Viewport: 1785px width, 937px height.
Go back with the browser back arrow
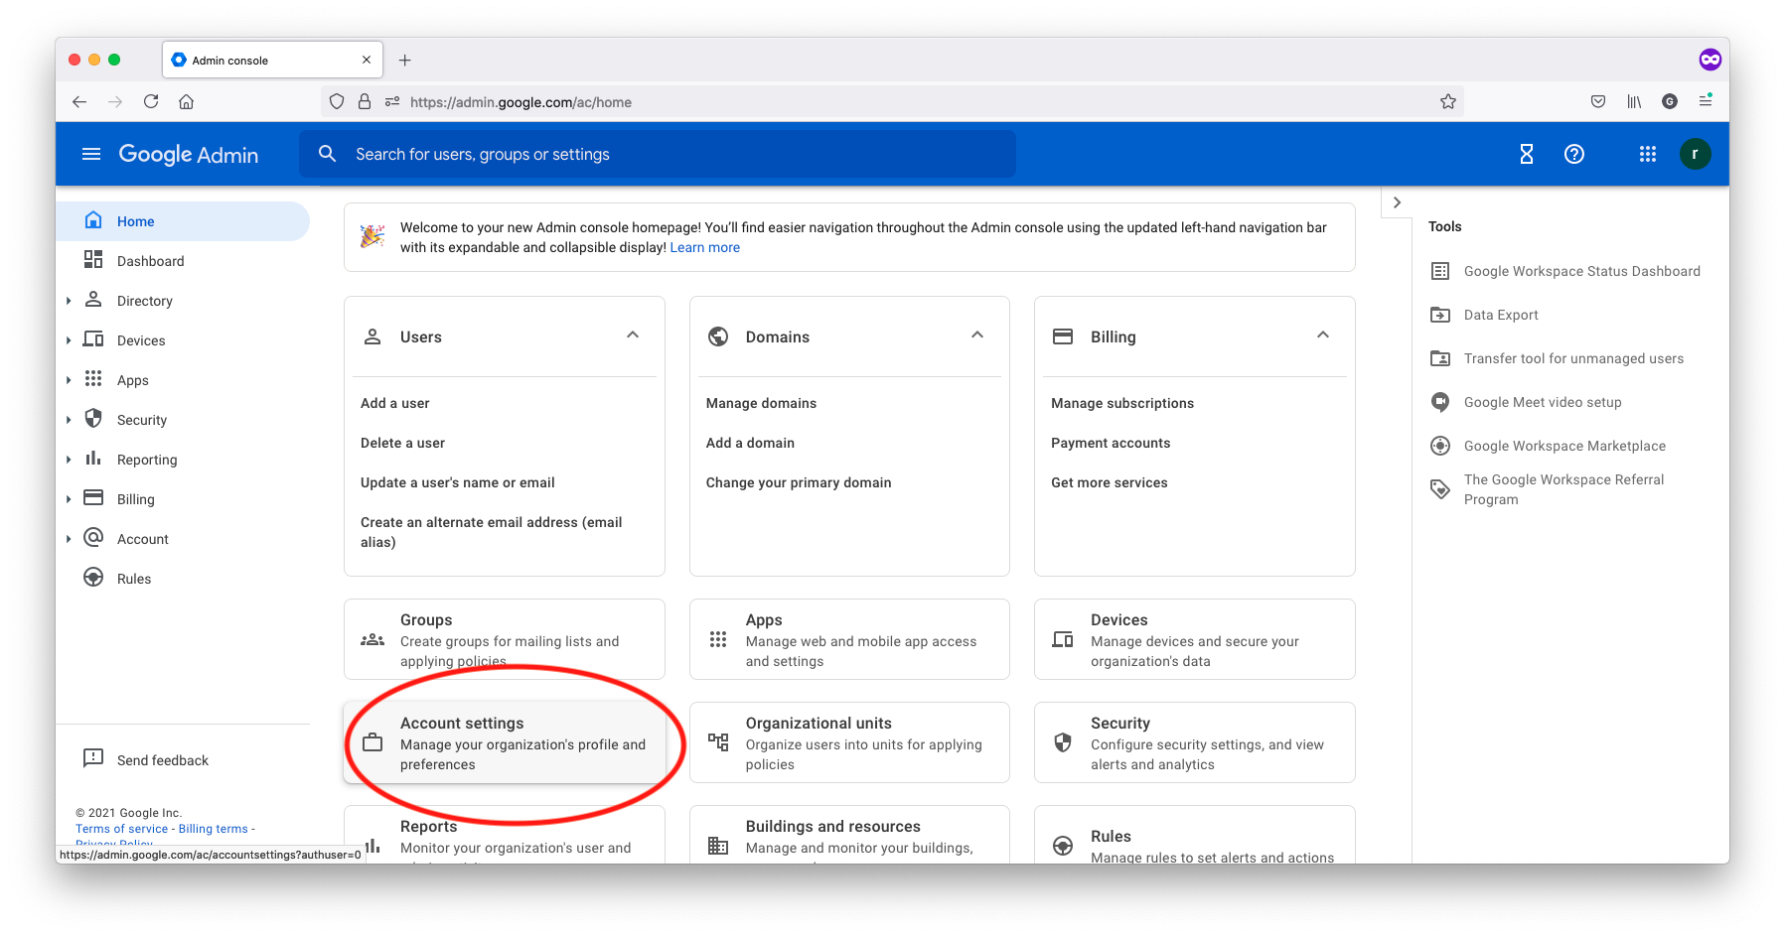[x=79, y=101]
